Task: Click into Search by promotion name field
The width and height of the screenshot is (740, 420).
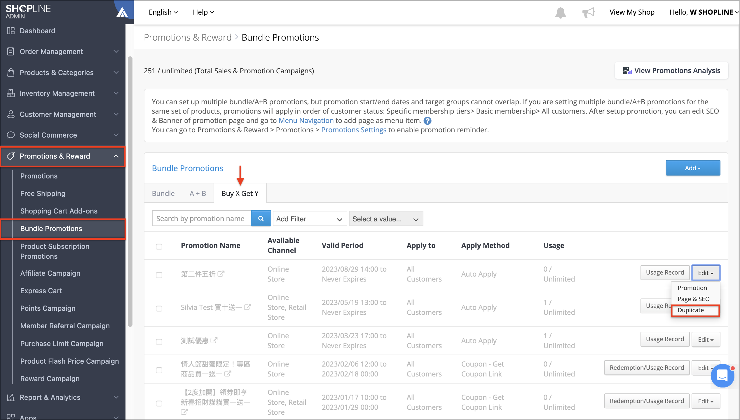Action: coord(201,218)
